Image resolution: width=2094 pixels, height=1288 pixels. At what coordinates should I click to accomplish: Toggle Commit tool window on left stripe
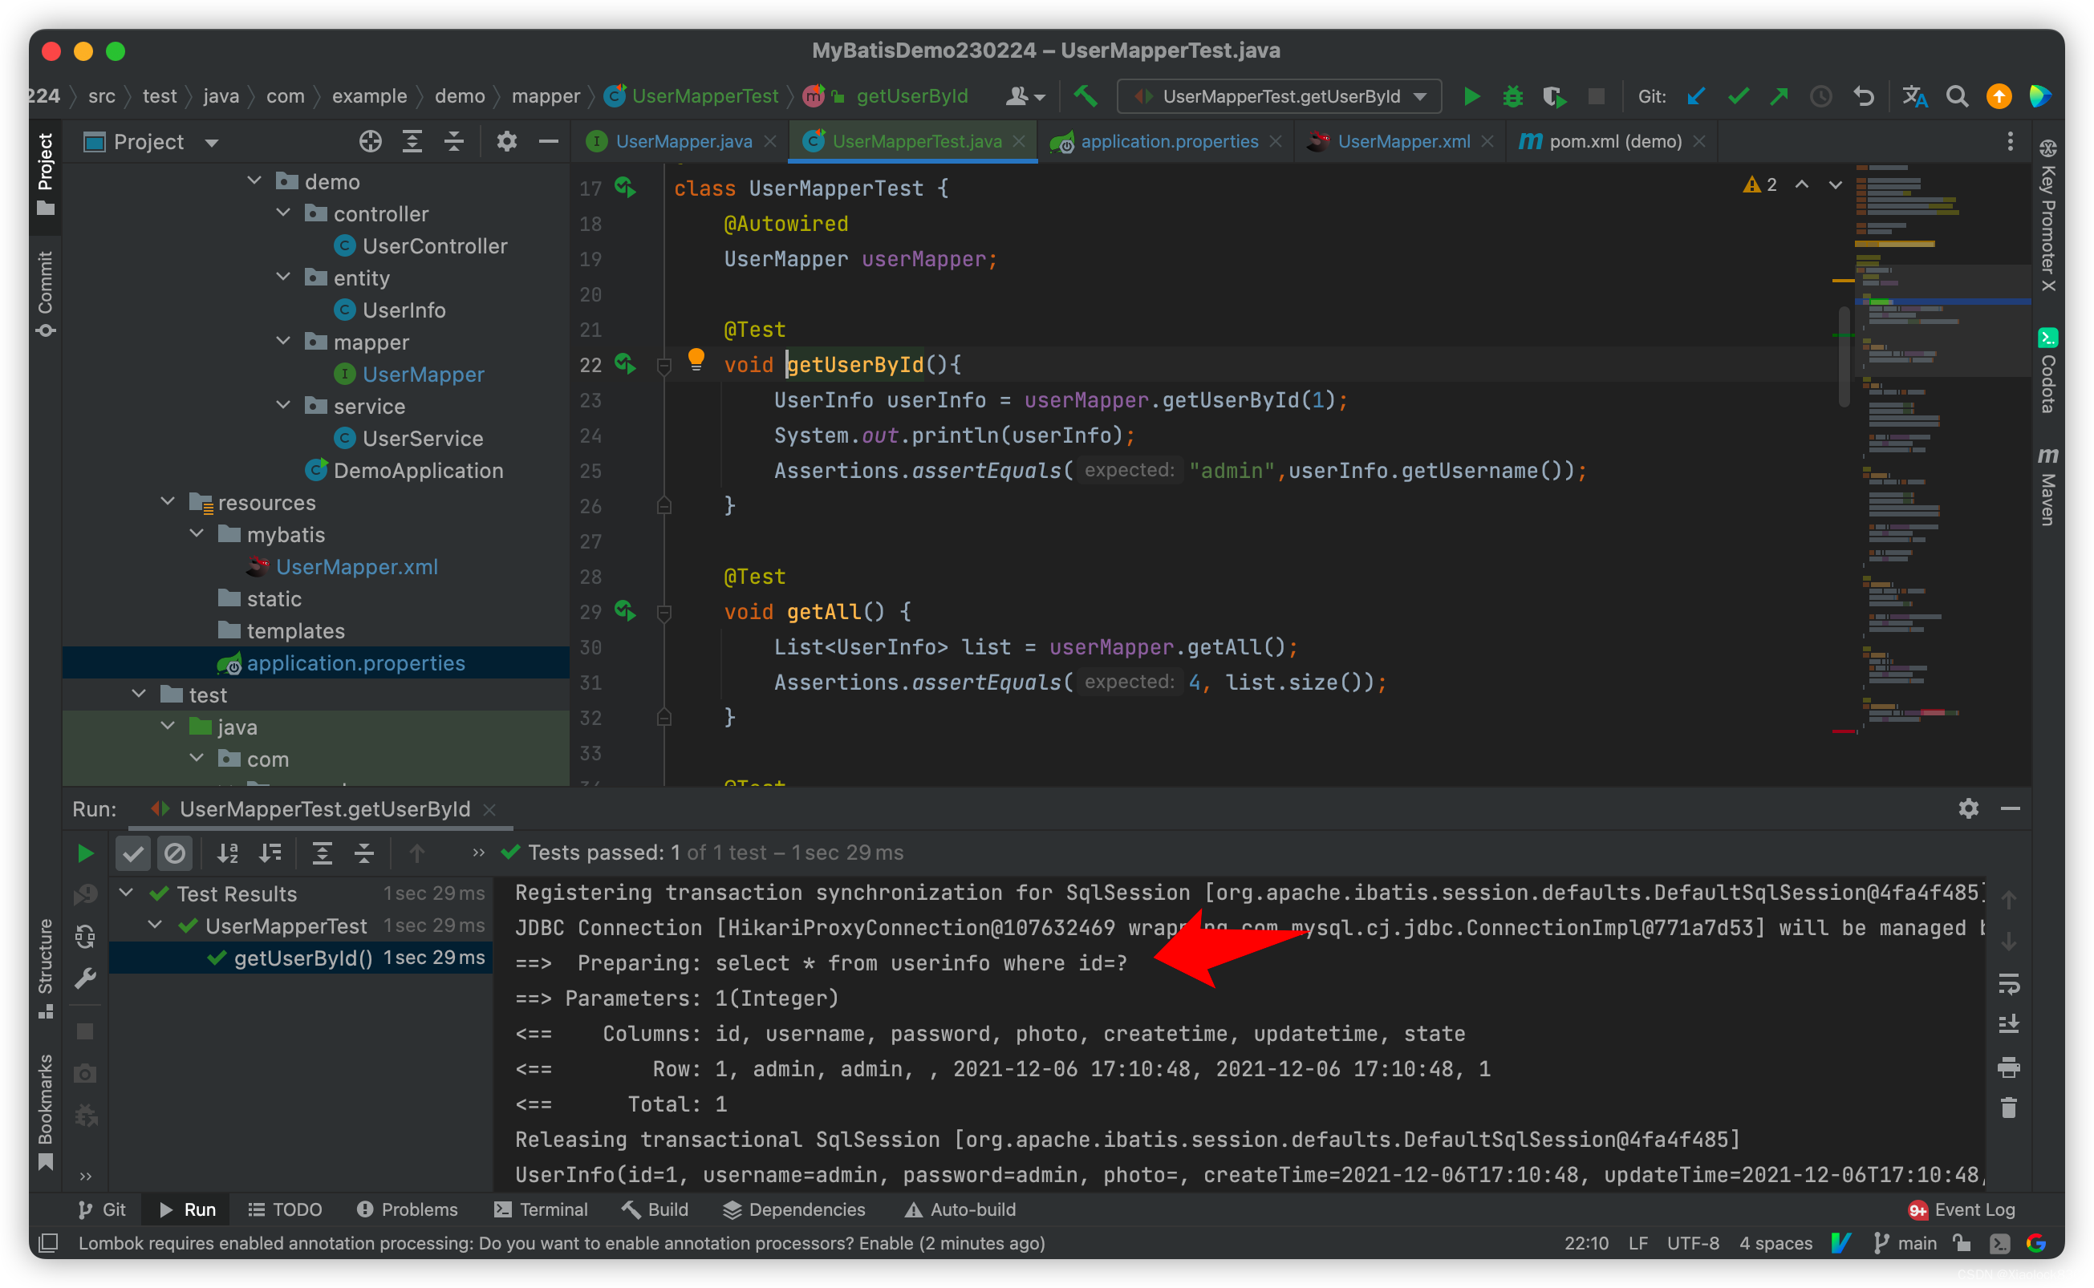[x=45, y=294]
